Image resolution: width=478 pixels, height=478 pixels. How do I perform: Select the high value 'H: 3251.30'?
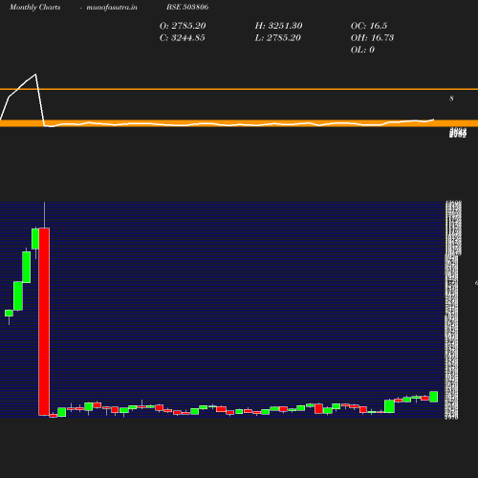(x=278, y=26)
